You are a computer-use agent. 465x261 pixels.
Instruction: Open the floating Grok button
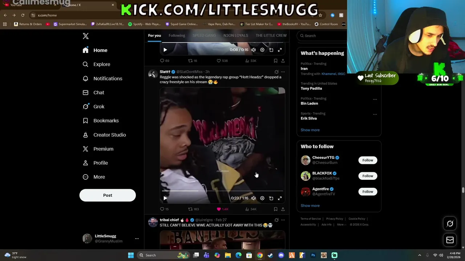pyautogui.click(x=450, y=224)
